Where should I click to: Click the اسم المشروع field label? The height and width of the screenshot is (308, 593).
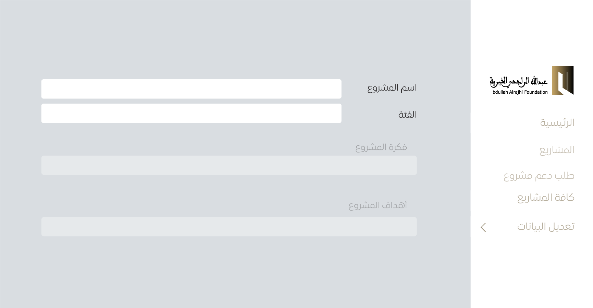pos(392,88)
